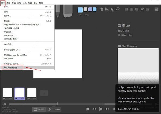
Task: Go to previous board with rewind
Action: (x=94, y=109)
